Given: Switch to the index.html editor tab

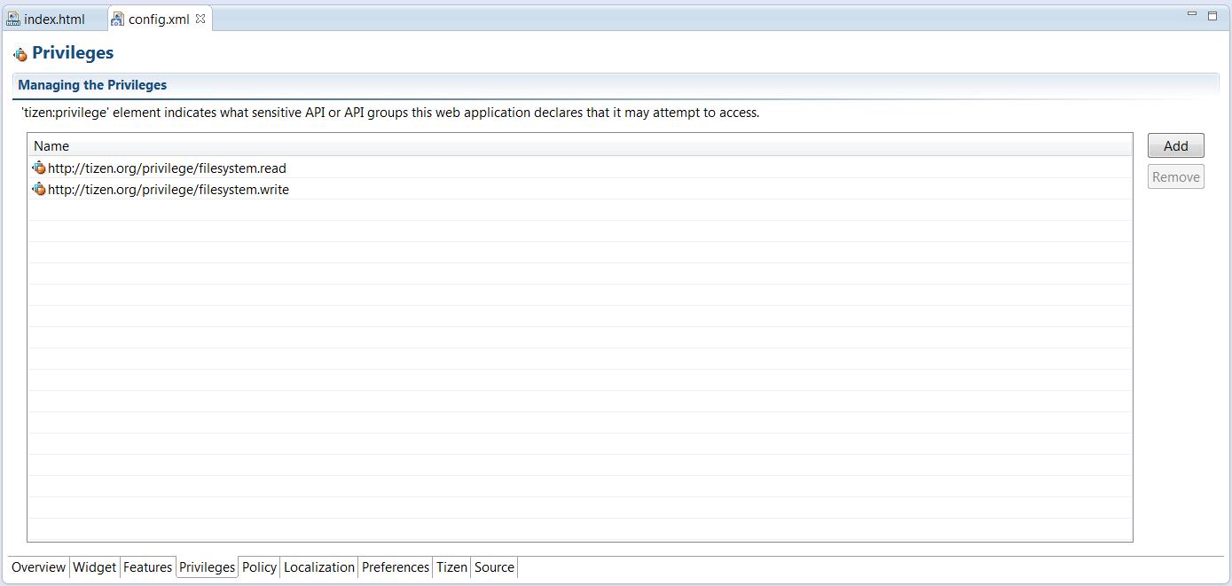Looking at the screenshot, I should tap(54, 19).
